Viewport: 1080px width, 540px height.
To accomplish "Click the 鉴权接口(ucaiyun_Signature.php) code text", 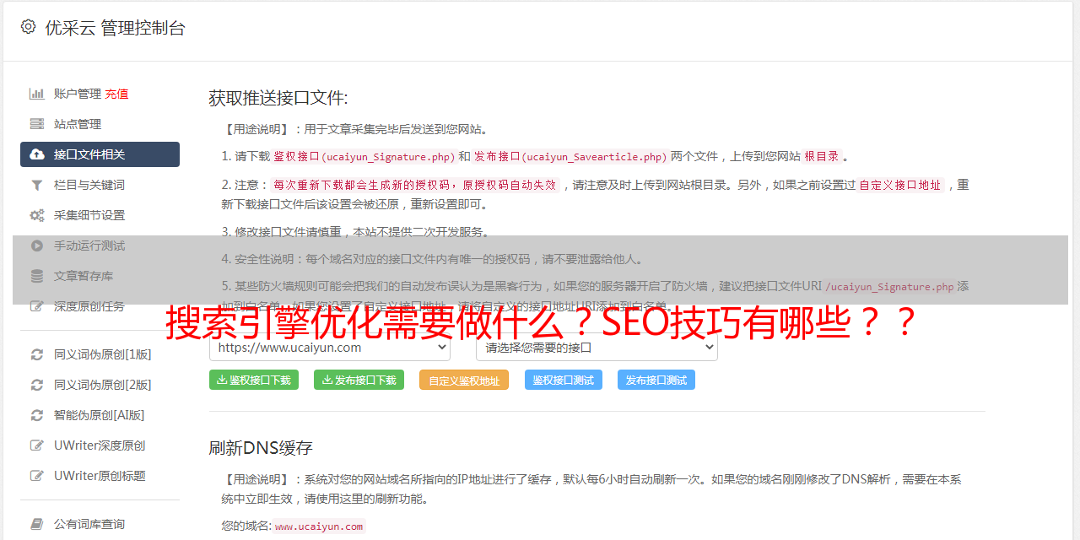I will (x=364, y=157).
